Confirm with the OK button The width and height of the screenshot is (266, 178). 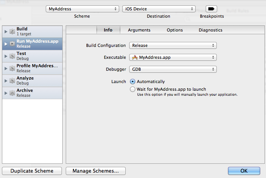click(244, 171)
